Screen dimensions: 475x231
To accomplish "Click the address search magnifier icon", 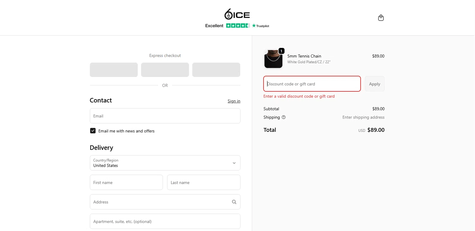I will [234, 202].
